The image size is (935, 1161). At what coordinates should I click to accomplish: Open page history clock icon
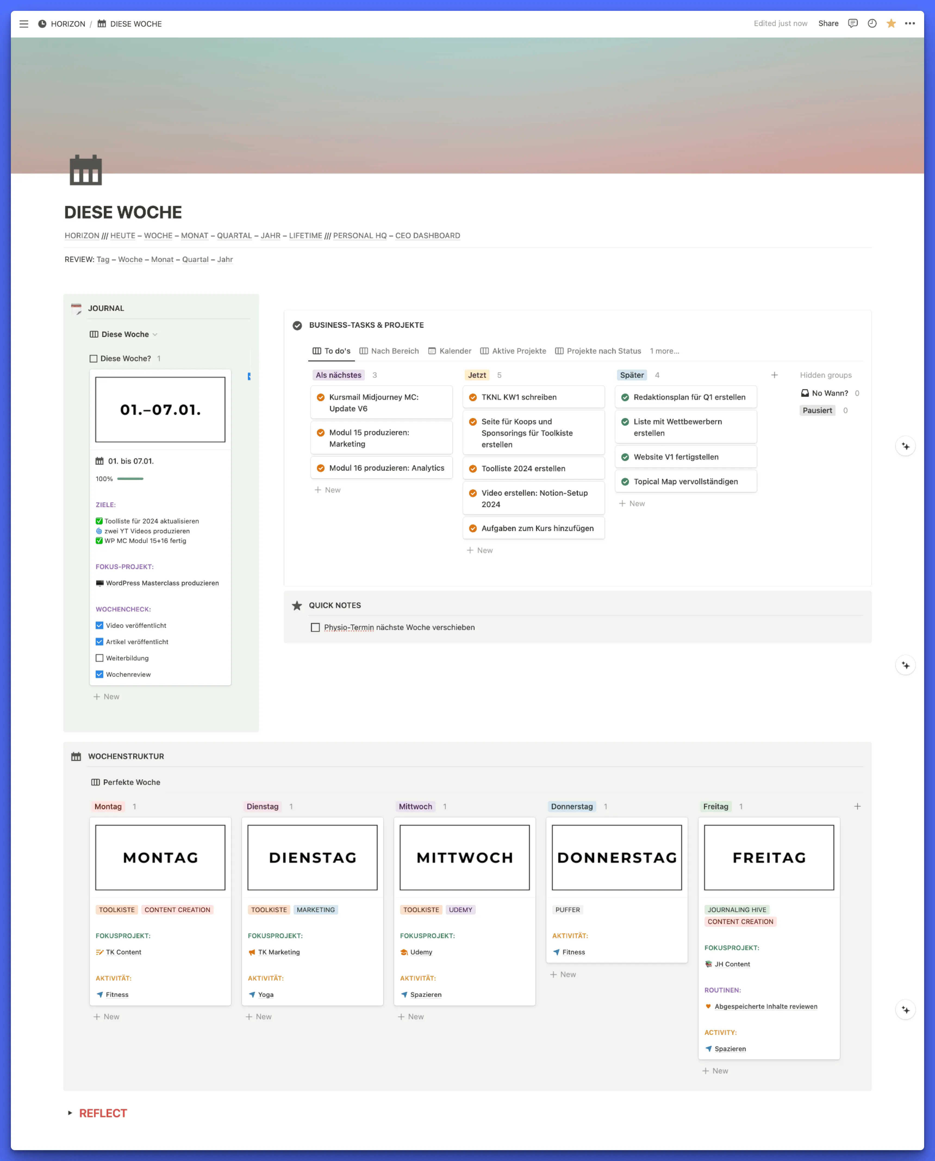pos(872,23)
